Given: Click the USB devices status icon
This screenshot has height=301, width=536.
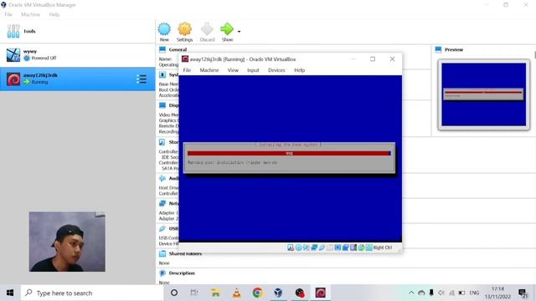Looking at the screenshot, I should point(322,247).
